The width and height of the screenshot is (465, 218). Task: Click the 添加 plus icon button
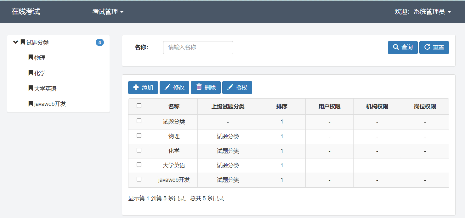tap(143, 88)
